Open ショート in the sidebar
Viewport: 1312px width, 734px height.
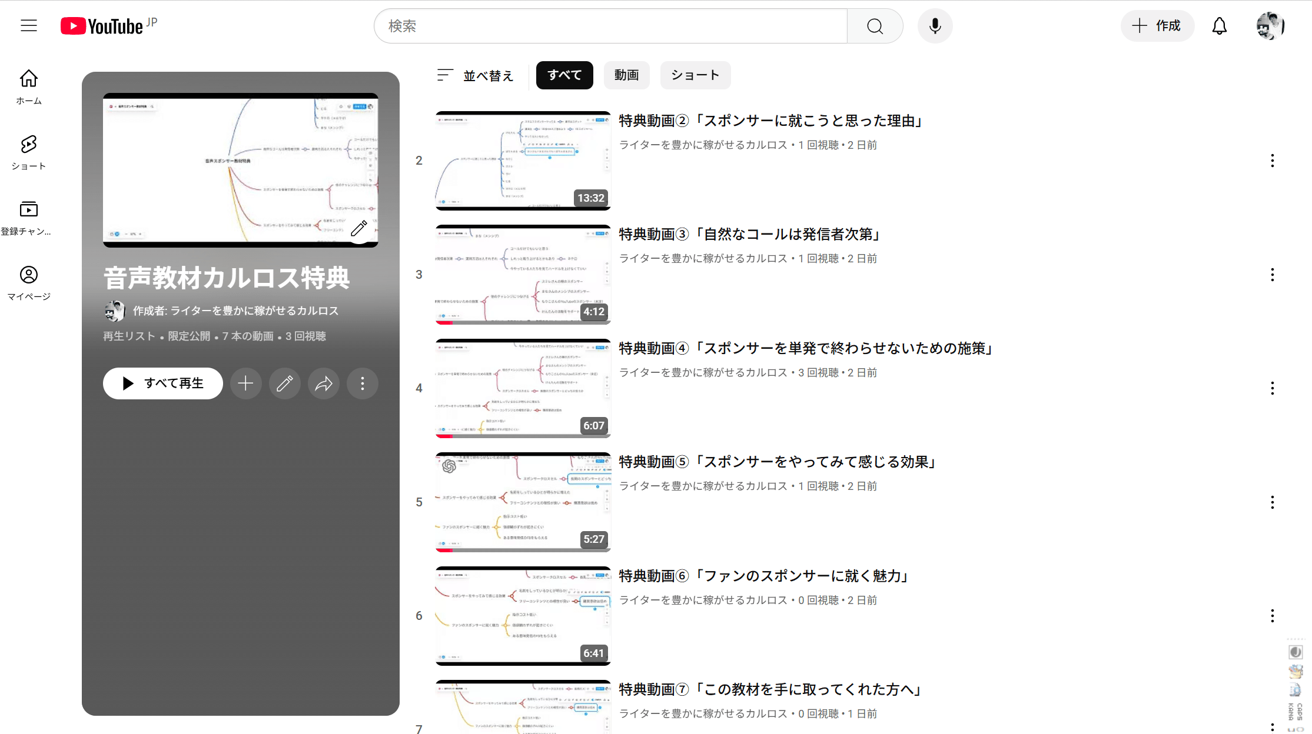[x=29, y=152]
